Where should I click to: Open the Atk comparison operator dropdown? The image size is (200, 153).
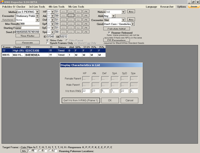coord(52,16)
